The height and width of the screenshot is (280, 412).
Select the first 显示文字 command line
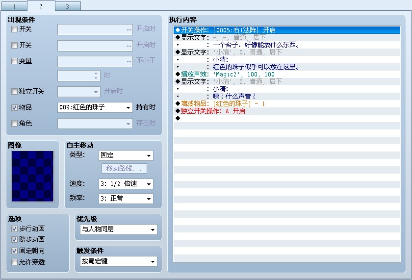(x=287, y=37)
